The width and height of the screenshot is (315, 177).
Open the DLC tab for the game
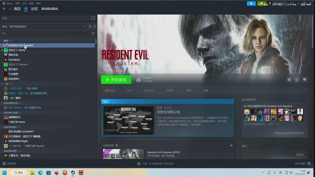[130, 90]
